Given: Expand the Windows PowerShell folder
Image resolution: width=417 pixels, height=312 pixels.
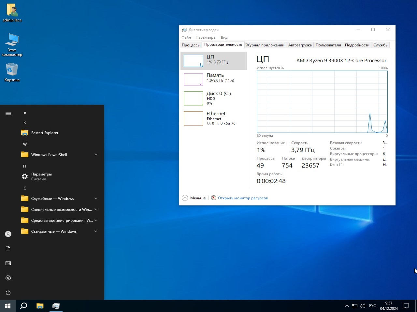Looking at the screenshot, I should pos(59,155).
